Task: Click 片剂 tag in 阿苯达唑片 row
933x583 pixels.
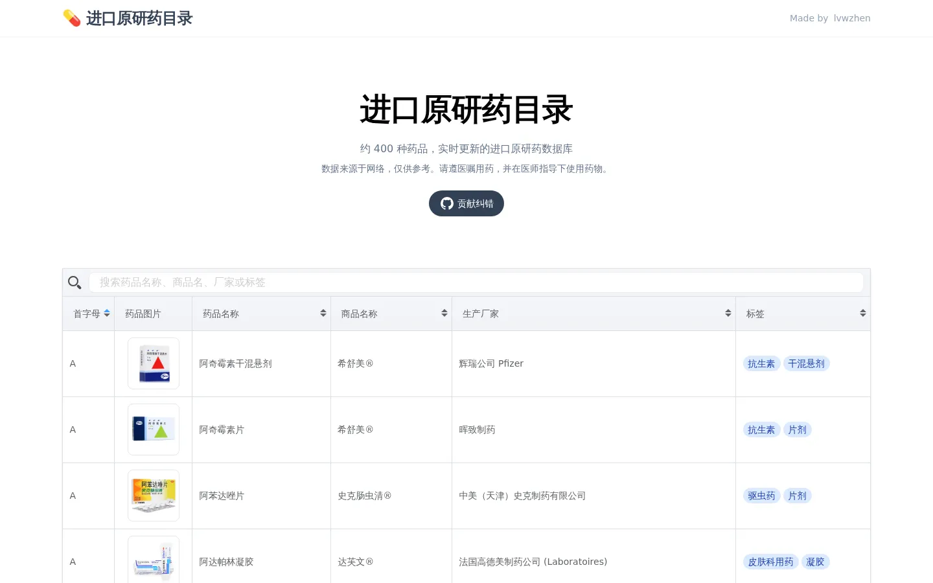Action: (x=797, y=496)
